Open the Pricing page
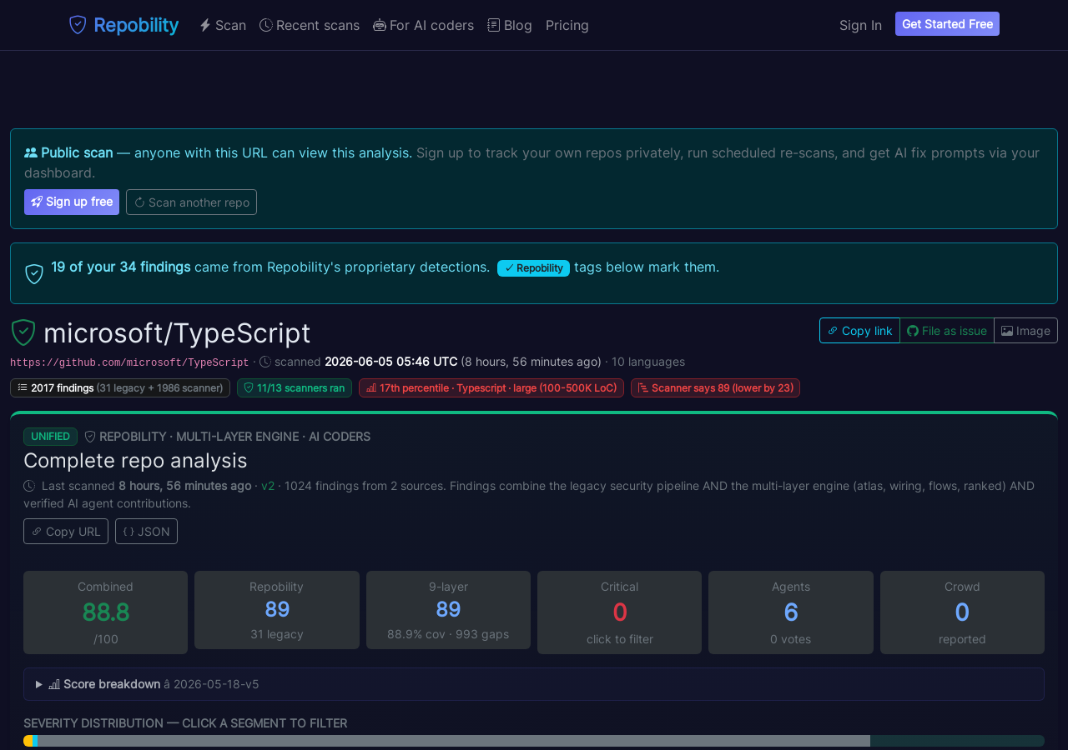The height and width of the screenshot is (750, 1068). 567,25
